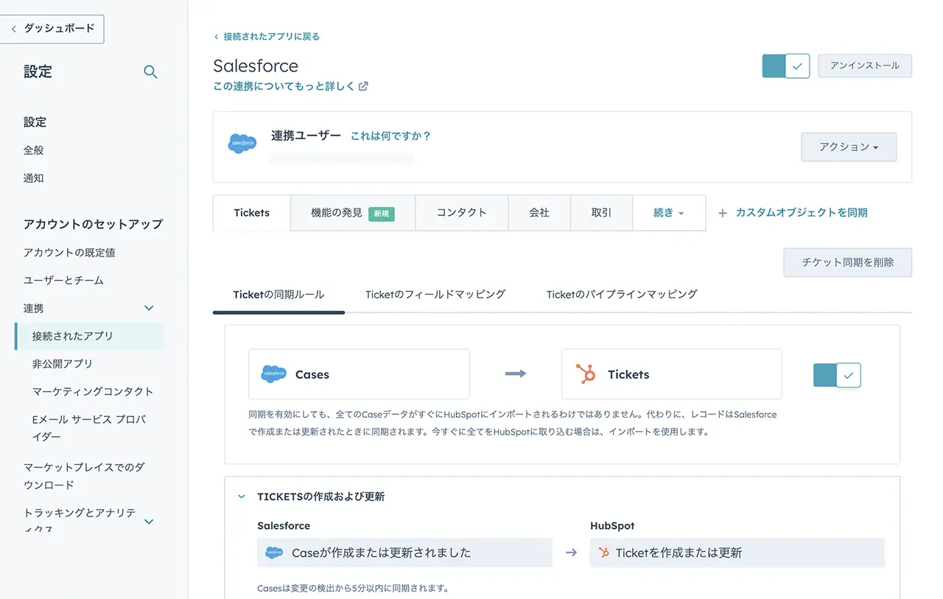This screenshot has width=943, height=599.
Task: Open マーケットプレイスでのダウンロード in the sidebar
Action: pyautogui.click(x=84, y=476)
